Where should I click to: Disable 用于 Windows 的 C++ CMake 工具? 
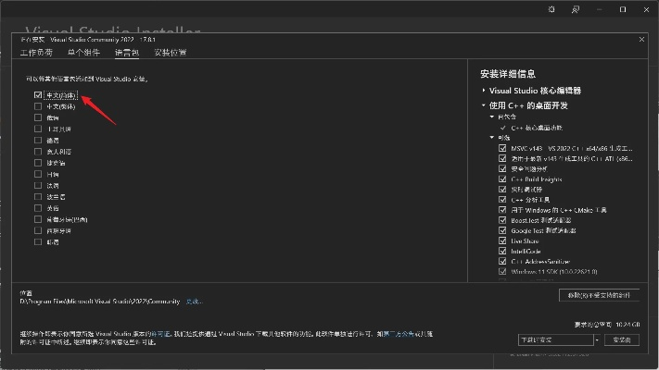(502, 210)
